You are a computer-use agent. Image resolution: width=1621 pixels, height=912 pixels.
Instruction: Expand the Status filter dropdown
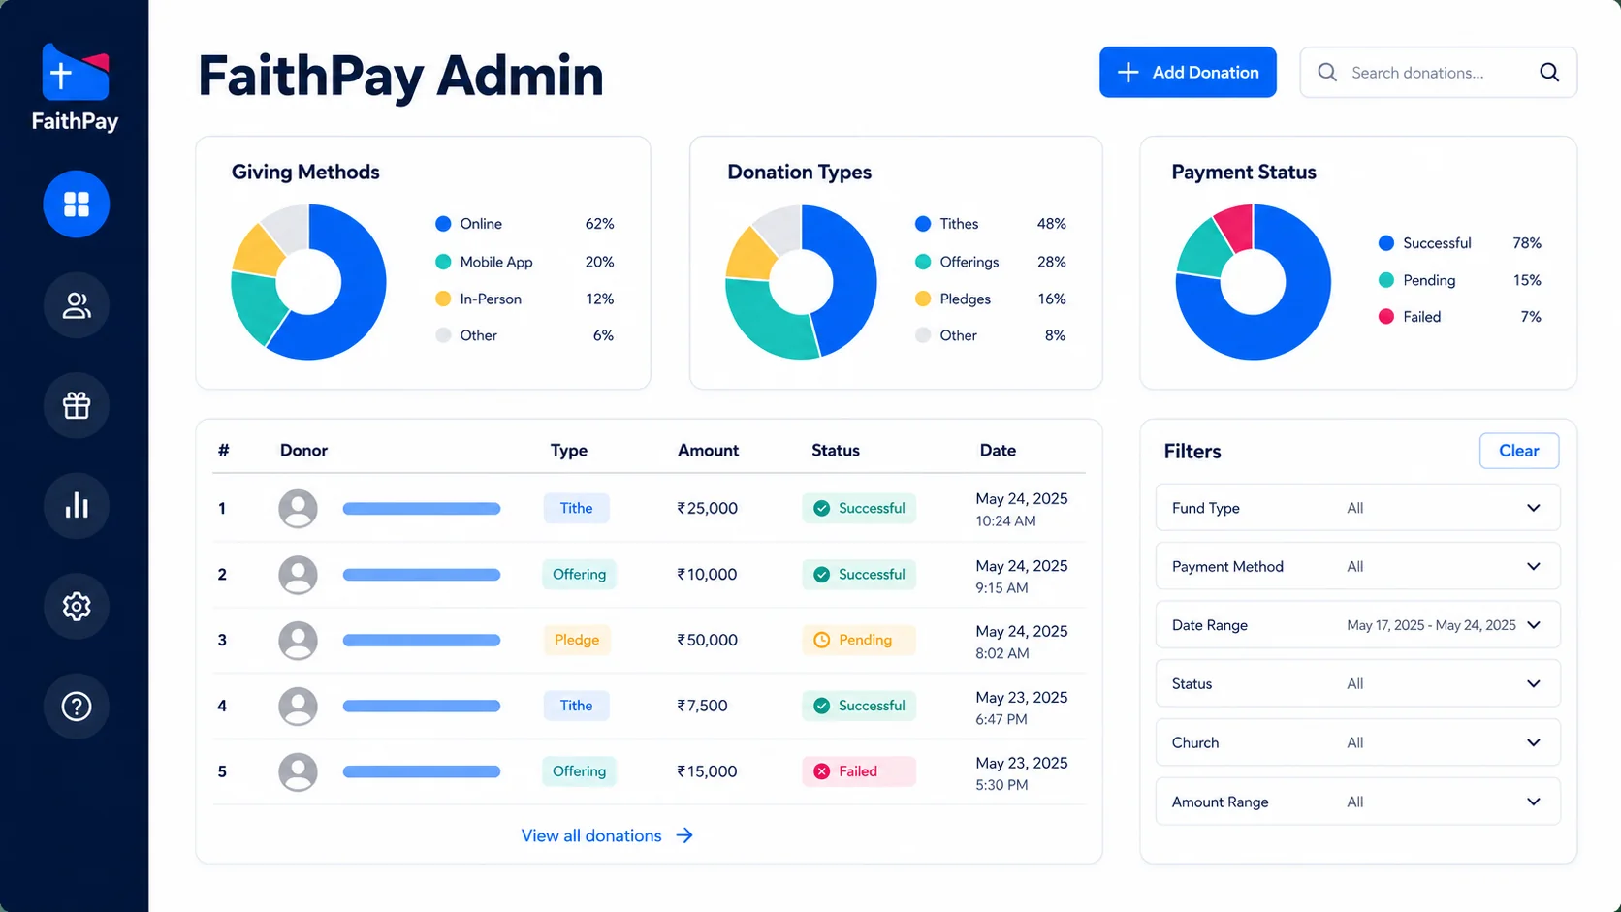pos(1357,683)
